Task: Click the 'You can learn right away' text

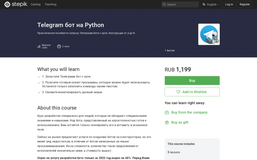Action: pyautogui.click(x=185, y=103)
